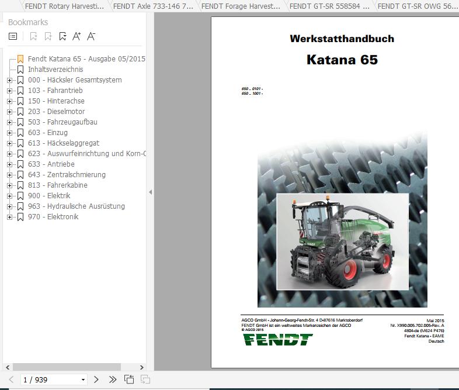Expand the 900 - Elektrik bookmark
The width and height of the screenshot is (459, 390).
click(10, 196)
